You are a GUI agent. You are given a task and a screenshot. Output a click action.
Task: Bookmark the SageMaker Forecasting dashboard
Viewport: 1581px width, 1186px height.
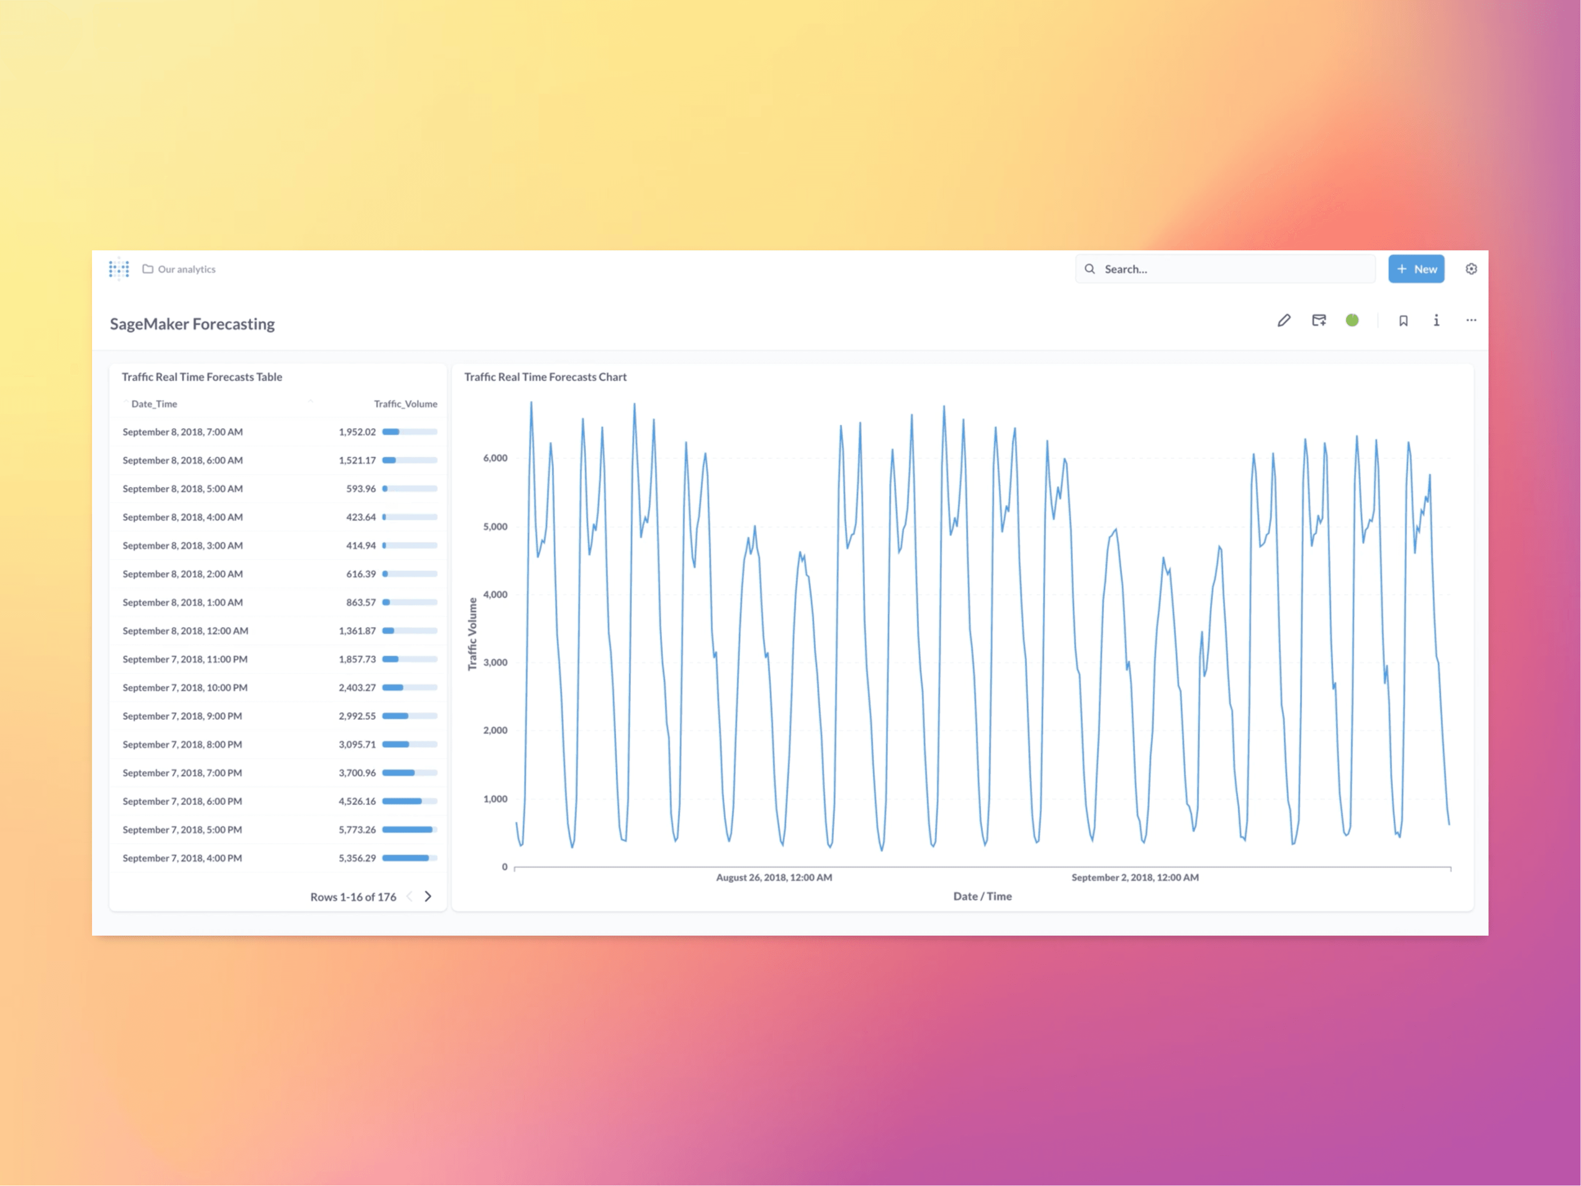tap(1403, 320)
